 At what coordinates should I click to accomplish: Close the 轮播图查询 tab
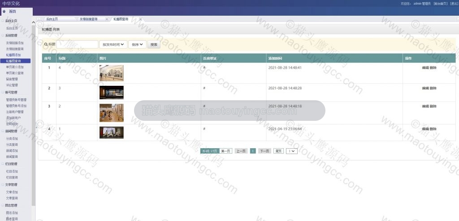point(140,19)
